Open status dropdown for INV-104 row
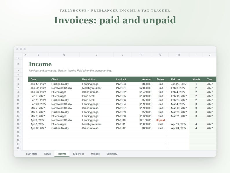Image resolution: width=230 pixels, height=173 pixels. [167, 104]
